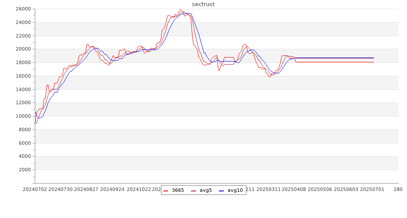The width and height of the screenshot is (407, 218).
Task: Select the avg5 legend label
Action: (x=206, y=190)
